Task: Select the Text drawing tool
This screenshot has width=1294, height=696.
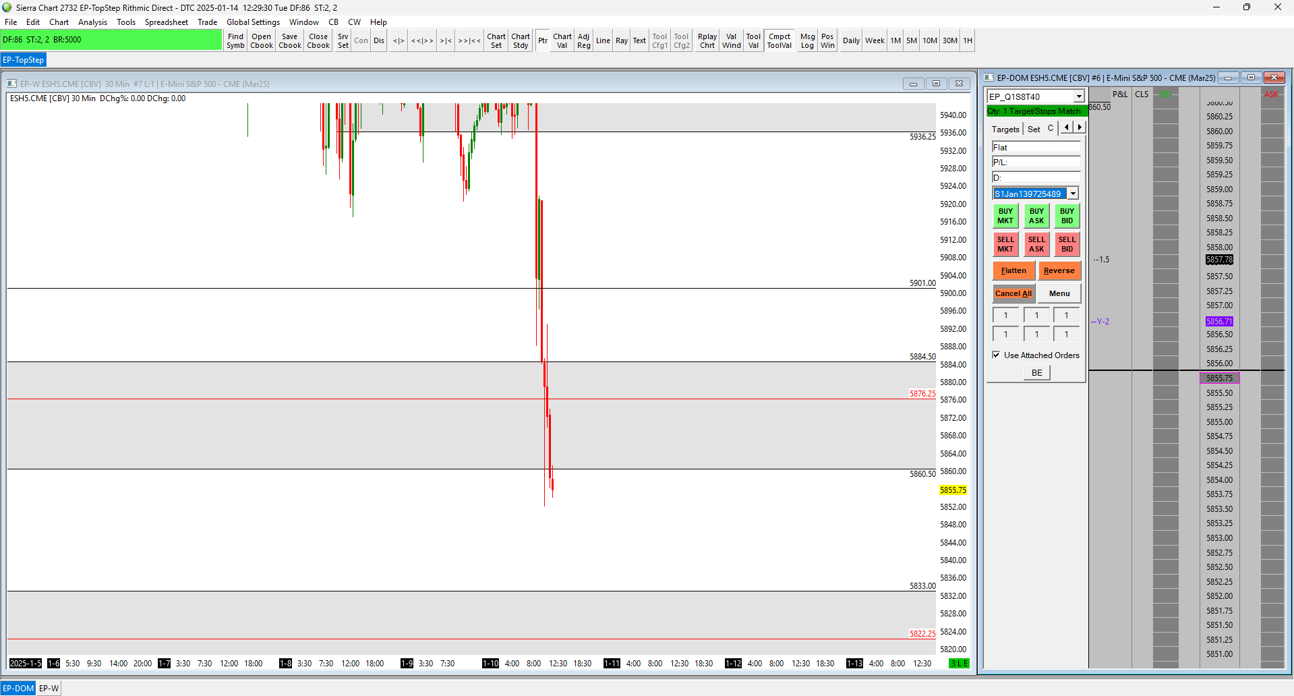Action: click(x=639, y=40)
